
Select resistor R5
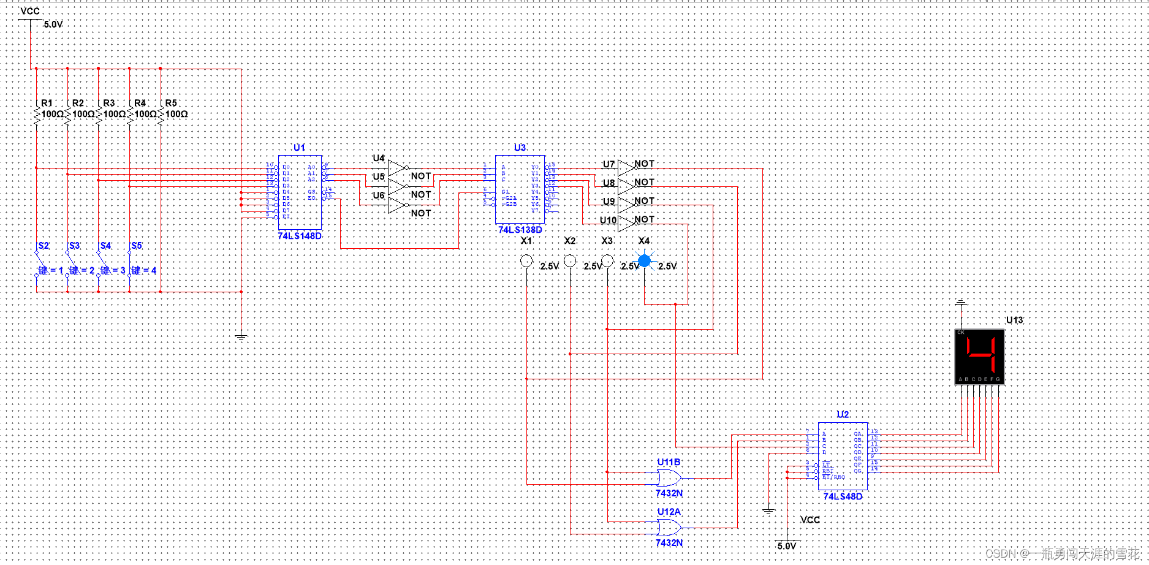point(161,114)
